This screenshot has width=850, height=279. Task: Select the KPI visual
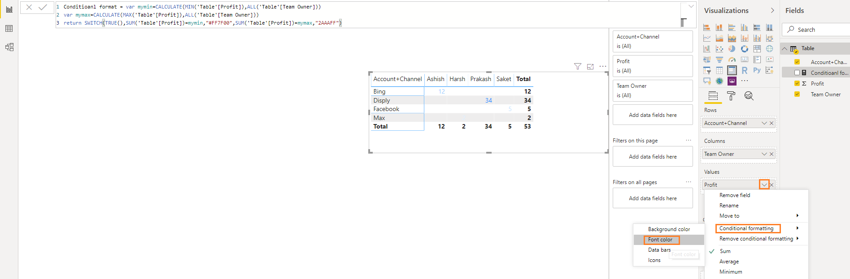[x=770, y=60]
